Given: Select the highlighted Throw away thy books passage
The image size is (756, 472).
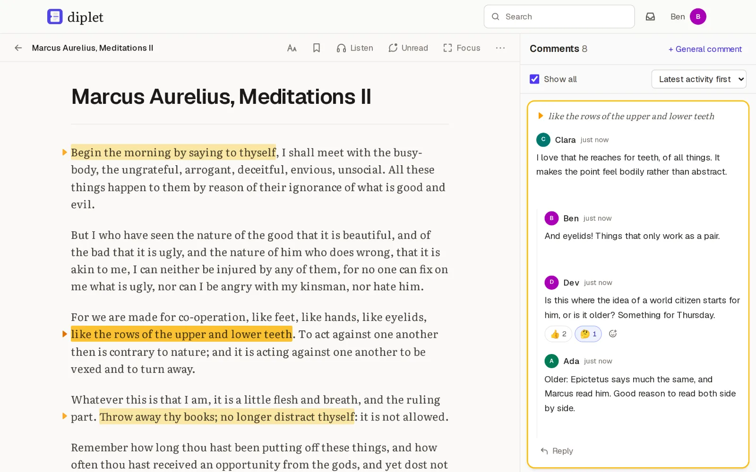Looking at the screenshot, I should 227,417.
